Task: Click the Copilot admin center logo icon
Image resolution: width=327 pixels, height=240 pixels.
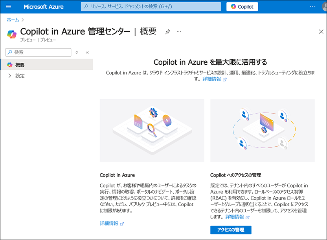Action: [x=12, y=35]
